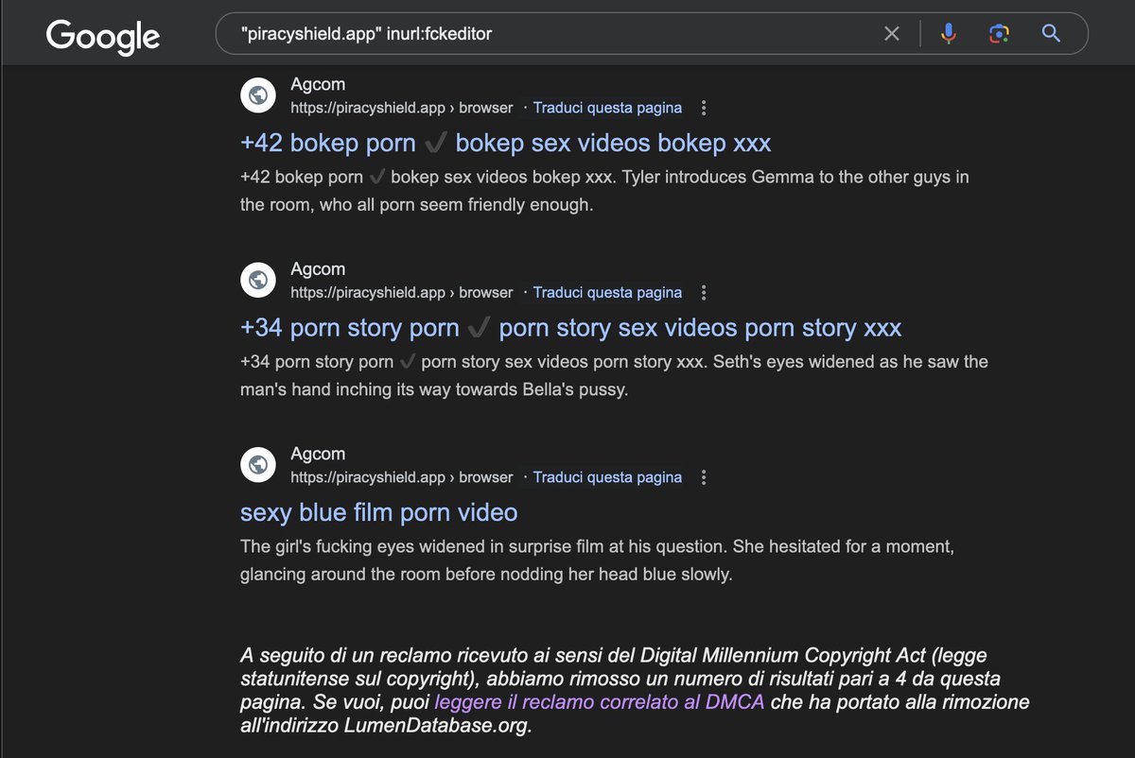The image size is (1135, 758).
Task: Click Agcom site name above '+42 bokep' result
Action: tap(318, 85)
